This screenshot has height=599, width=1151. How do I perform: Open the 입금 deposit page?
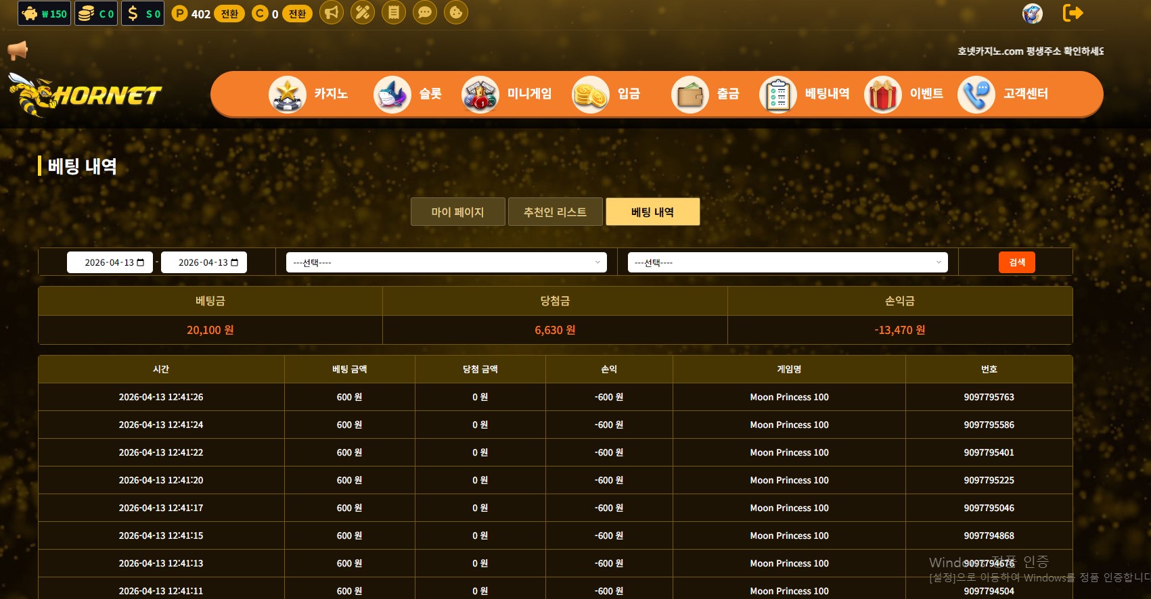607,94
